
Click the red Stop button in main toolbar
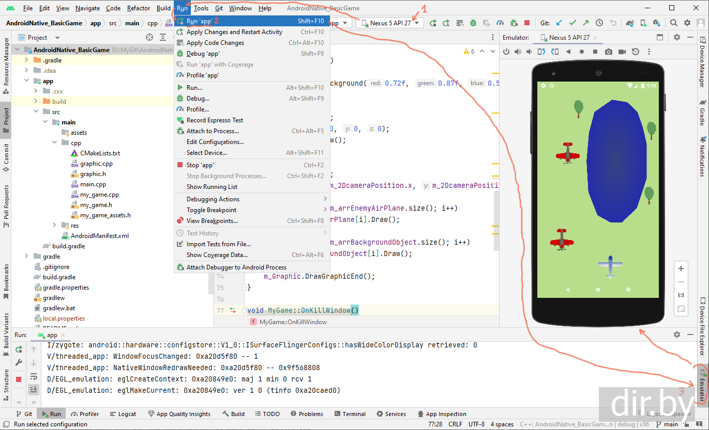pyautogui.click(x=527, y=23)
